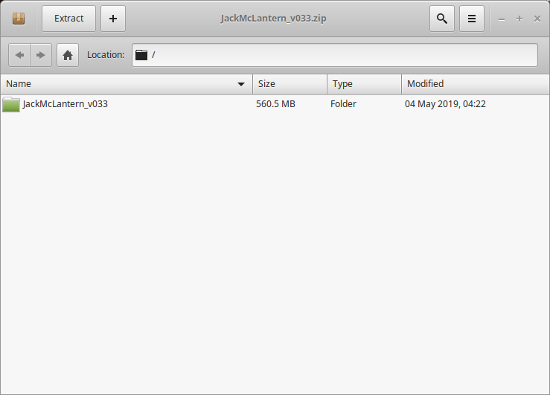Go to the archive home location
This screenshot has height=395, width=550.
[68, 55]
